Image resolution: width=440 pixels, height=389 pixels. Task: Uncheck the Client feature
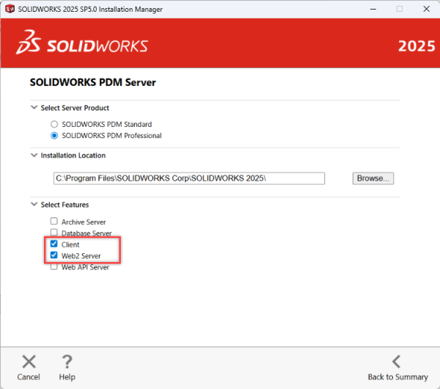[x=54, y=244]
